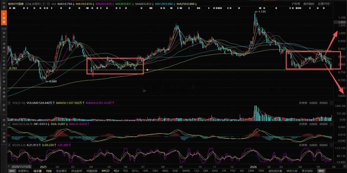347x173 pixels.
Task: Open the 龙虎榜 sidebar tab
Action: [4, 137]
